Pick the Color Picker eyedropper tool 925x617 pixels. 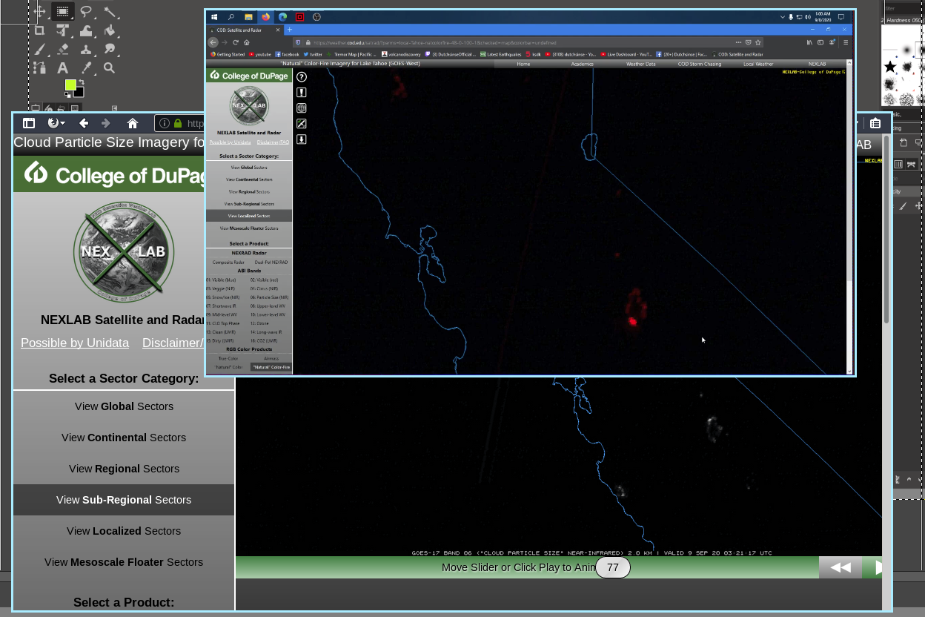coord(86,68)
